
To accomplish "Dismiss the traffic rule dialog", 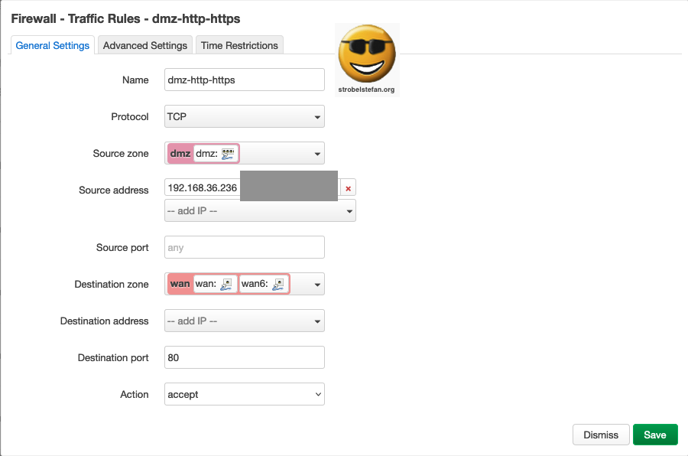I will click(600, 435).
